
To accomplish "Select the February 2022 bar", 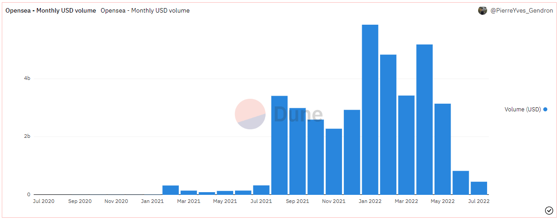I will 388,124.
